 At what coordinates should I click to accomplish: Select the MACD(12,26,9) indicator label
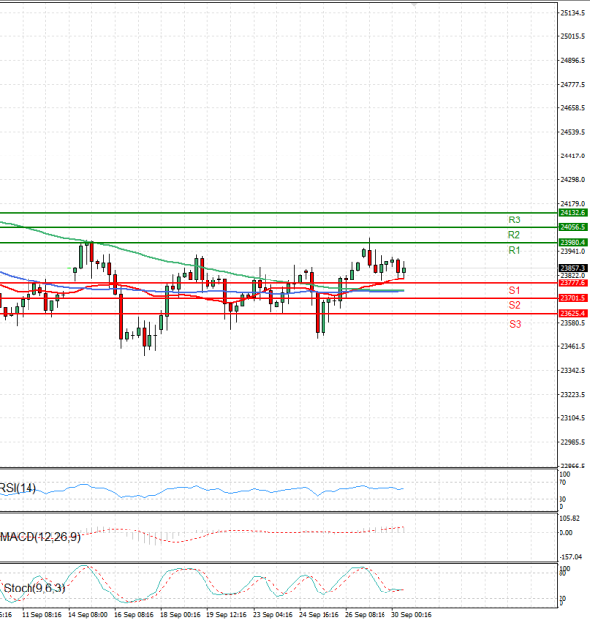coord(40,536)
